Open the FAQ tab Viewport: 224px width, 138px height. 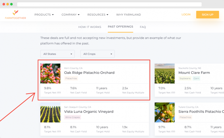coord(143,27)
